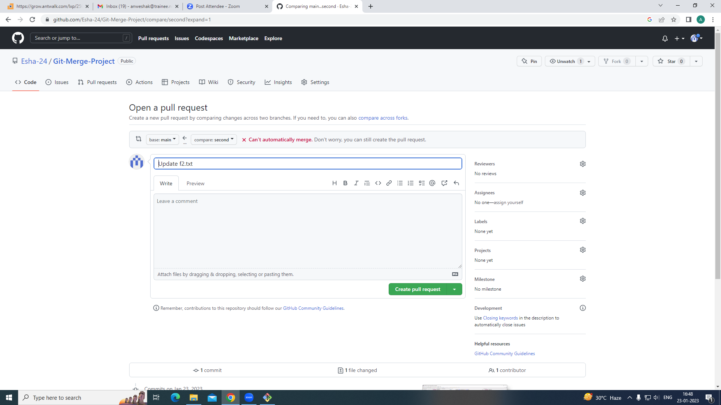The height and width of the screenshot is (405, 721).
Task: Switch to the Preview tab
Action: pos(195,183)
